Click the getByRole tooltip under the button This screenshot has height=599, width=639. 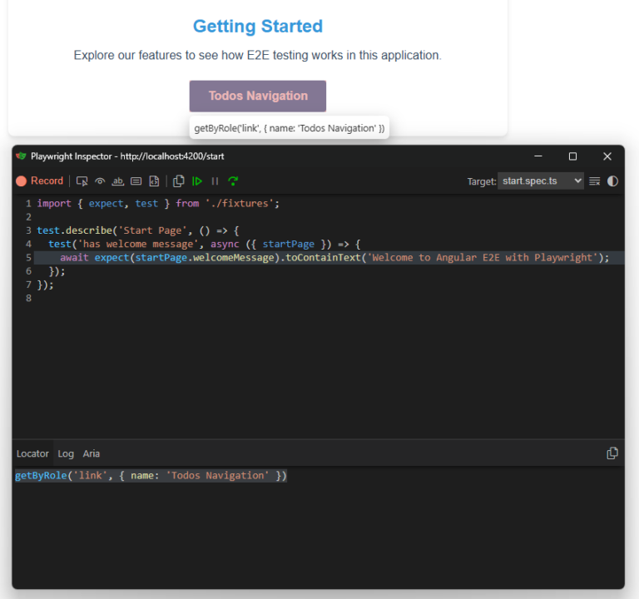pyautogui.click(x=290, y=128)
